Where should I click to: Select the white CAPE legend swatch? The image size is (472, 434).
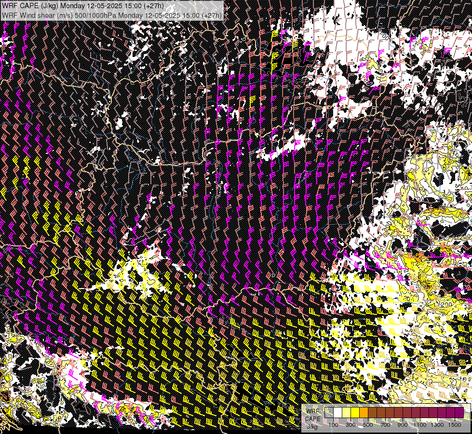pyautogui.click(x=338, y=412)
